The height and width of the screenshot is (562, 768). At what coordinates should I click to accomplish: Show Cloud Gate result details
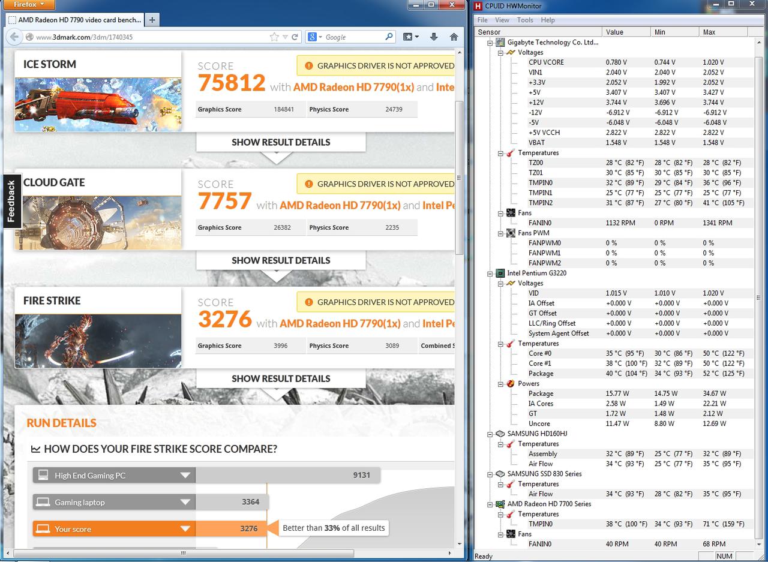[x=281, y=260]
